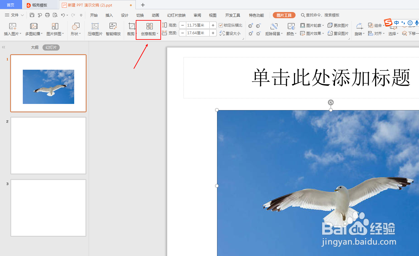Screen dimensions: 419x256
Task: Open the 设计 Design ribbon tab
Action: point(125,15)
